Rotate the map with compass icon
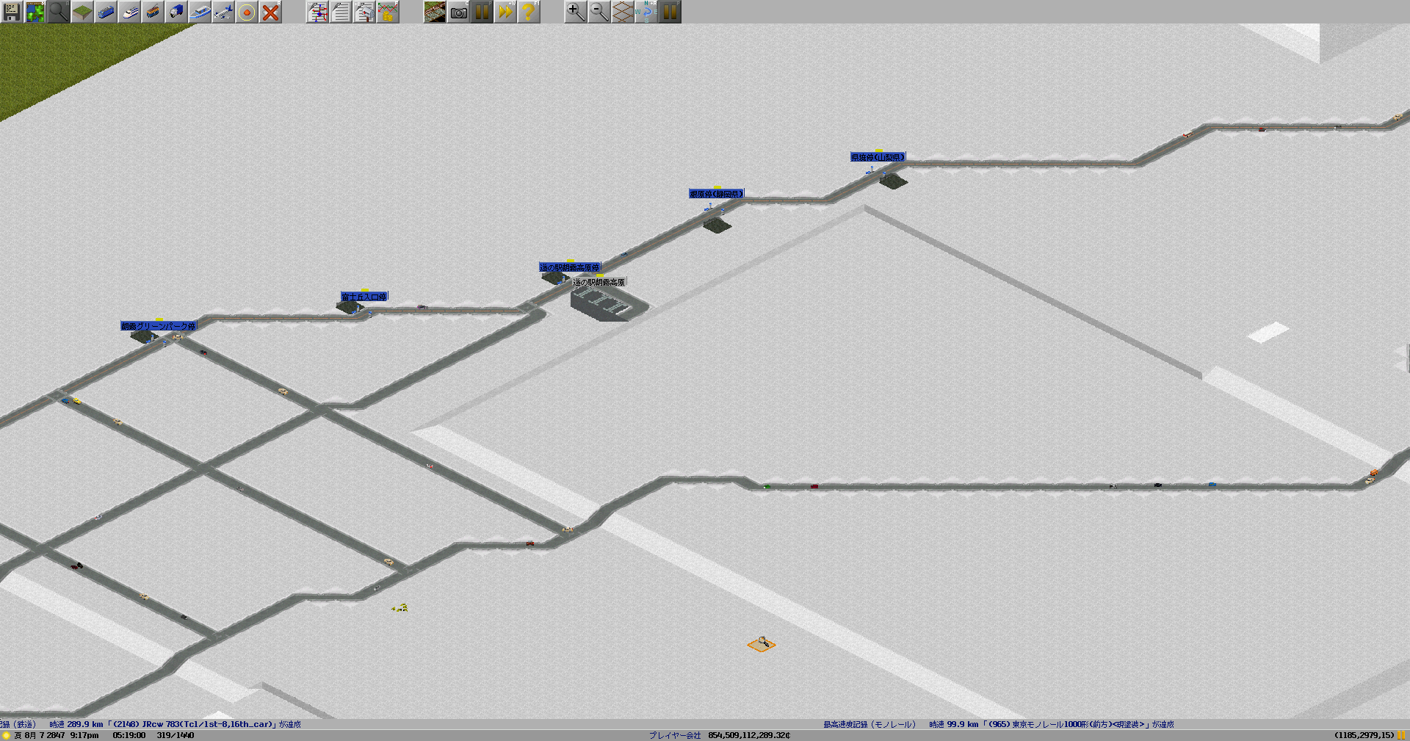This screenshot has width=1410, height=741. [x=646, y=12]
